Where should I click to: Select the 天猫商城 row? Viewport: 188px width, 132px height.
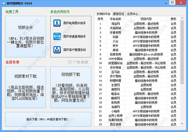click(x=138, y=28)
